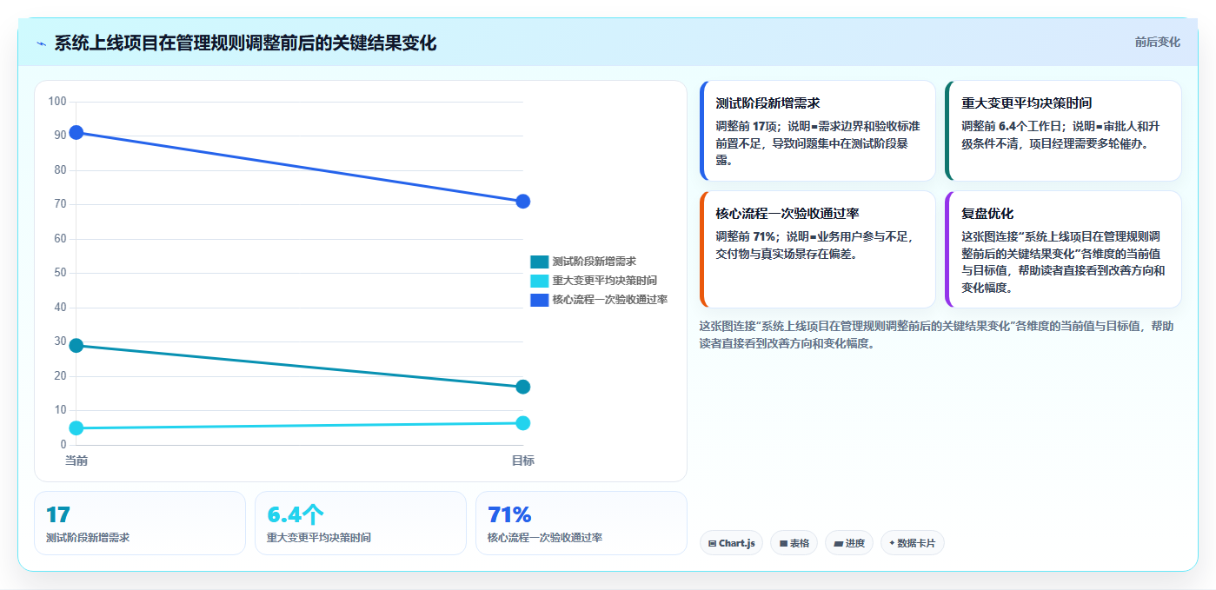The width and height of the screenshot is (1216, 590).
Task: Click the 当前 x-axis label
Action: 76,461
